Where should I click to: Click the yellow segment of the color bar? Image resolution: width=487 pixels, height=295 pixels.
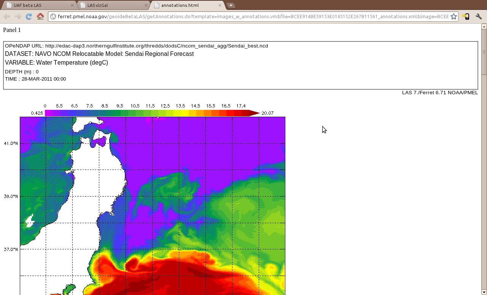(185, 113)
